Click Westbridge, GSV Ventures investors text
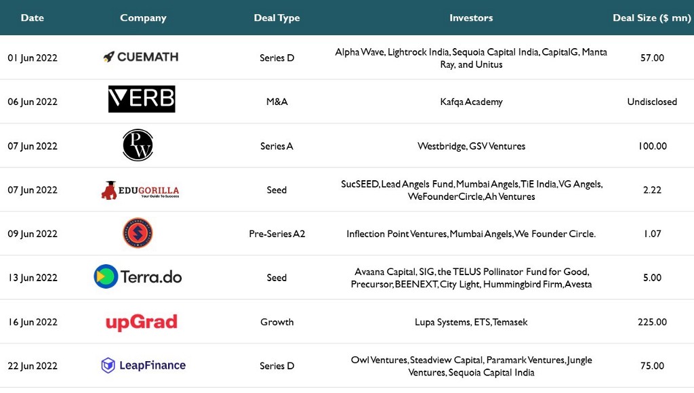Screen dimensions: 694x393 (472, 146)
